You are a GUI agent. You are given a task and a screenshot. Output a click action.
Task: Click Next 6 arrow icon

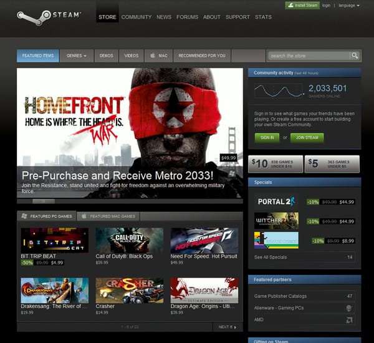[x=235, y=327]
